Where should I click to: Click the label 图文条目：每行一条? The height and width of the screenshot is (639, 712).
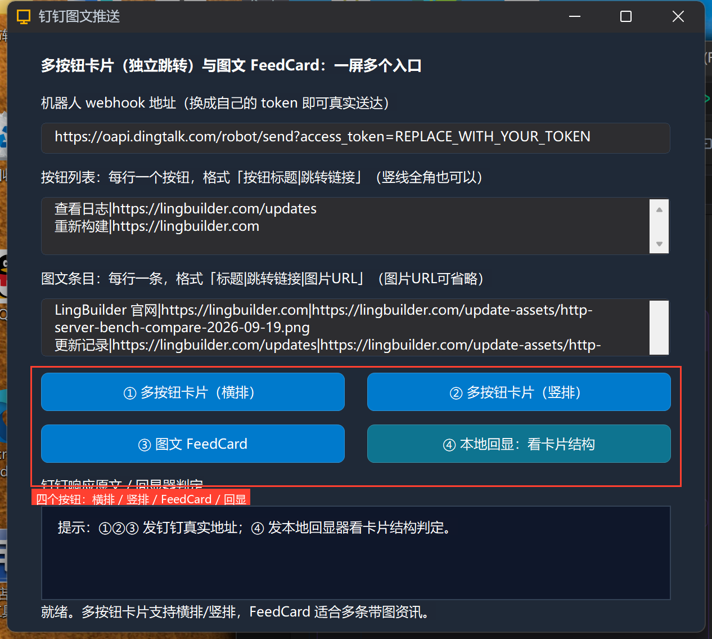tap(263, 279)
